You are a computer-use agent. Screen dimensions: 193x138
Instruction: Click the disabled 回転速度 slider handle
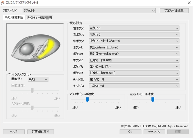click(32, 91)
